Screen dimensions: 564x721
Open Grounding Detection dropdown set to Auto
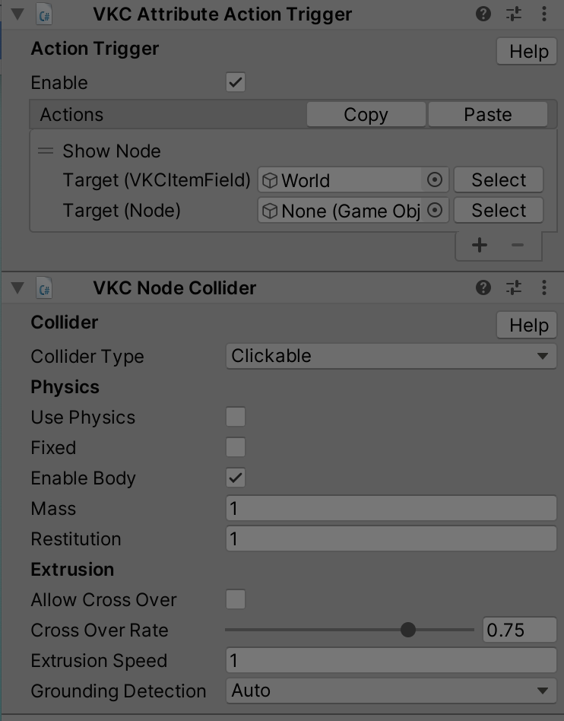coord(391,691)
